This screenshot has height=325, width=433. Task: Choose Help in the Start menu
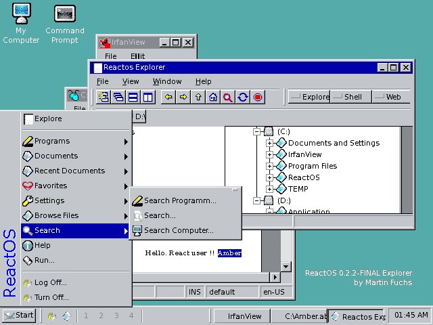(75, 246)
